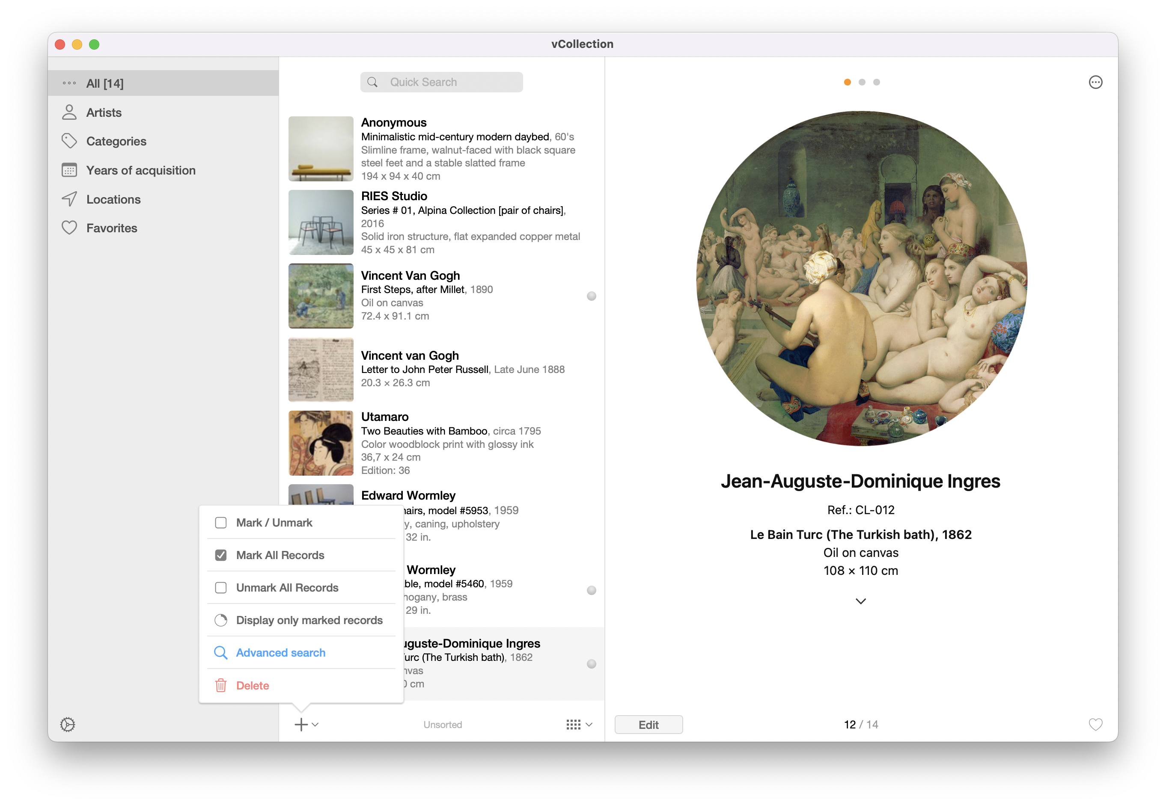Select Edward Wormley model #5953 record
This screenshot has width=1166, height=805.
tap(442, 516)
